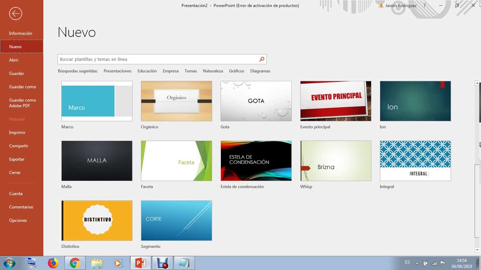Click the magnifier search icon in template search
This screenshot has width=481, height=270.
point(262,59)
